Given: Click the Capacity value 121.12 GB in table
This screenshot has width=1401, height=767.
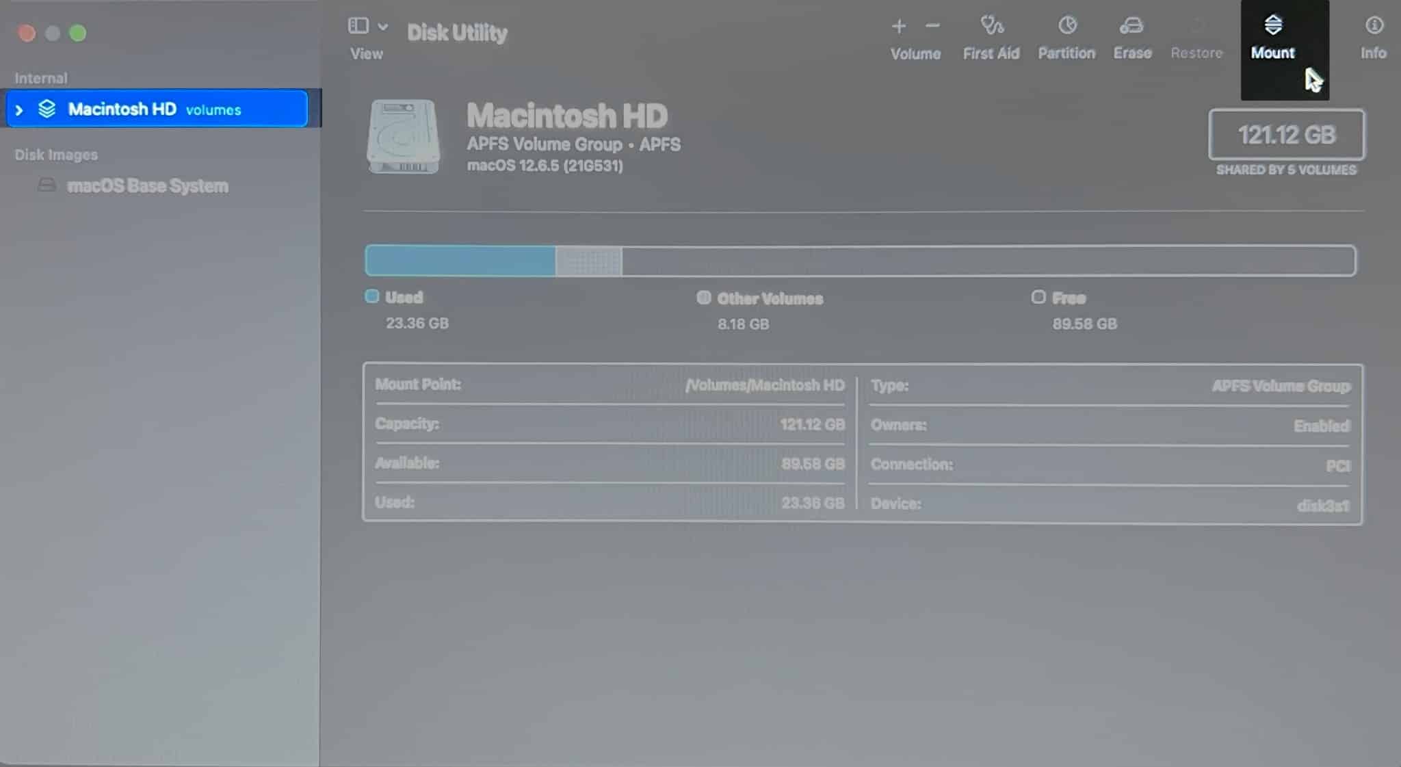Looking at the screenshot, I should click(x=813, y=424).
